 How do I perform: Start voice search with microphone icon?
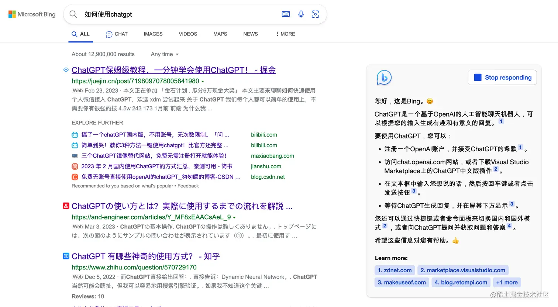pyautogui.click(x=301, y=14)
